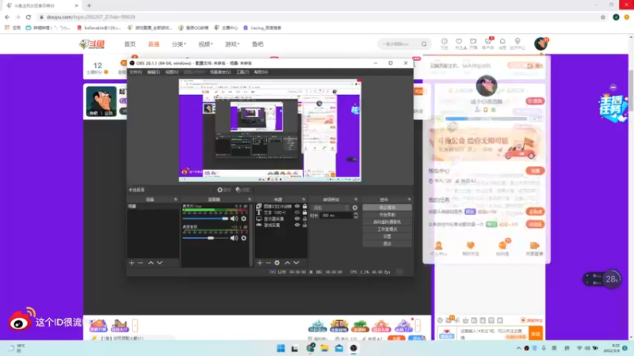
Task: Open the OBS Help menu
Action: click(261, 72)
